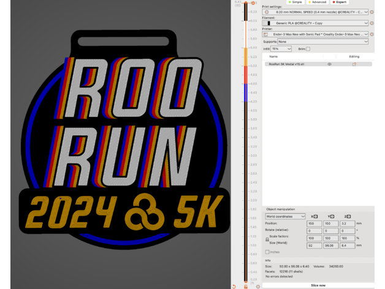This screenshot has width=385, height=289.
Task: Switch to Advanced mode
Action: point(319,2)
